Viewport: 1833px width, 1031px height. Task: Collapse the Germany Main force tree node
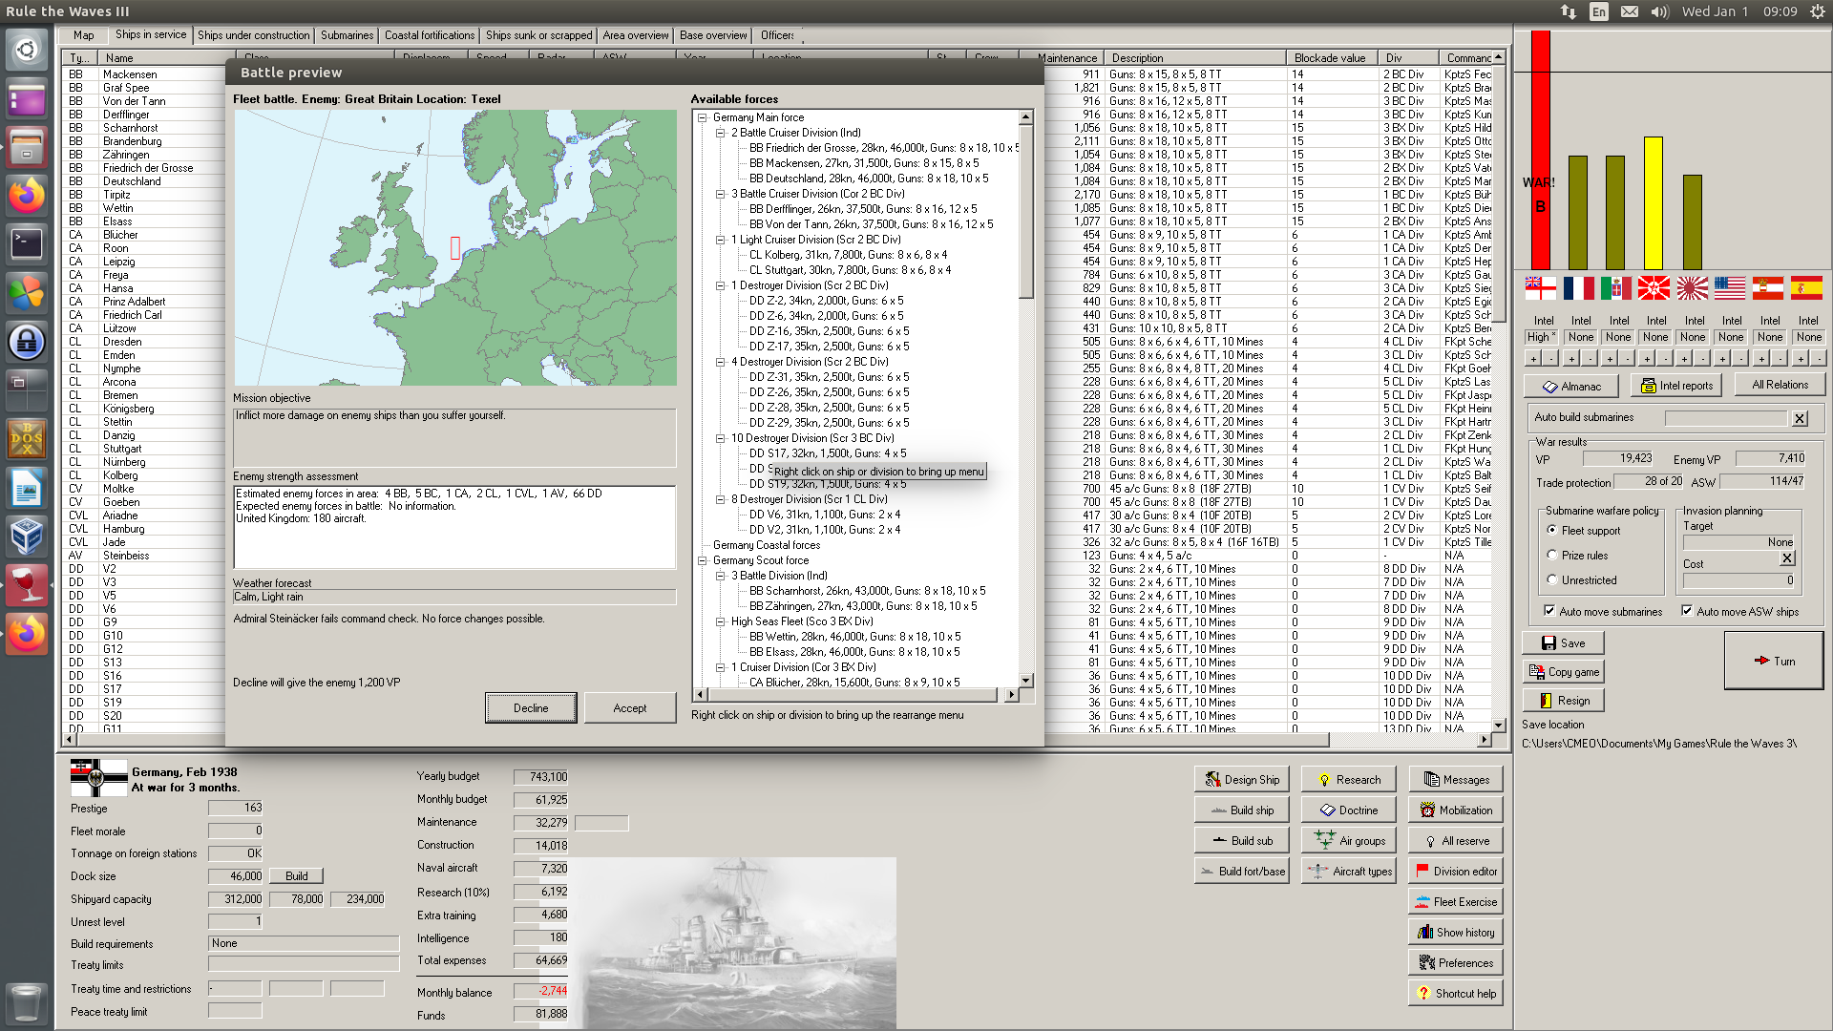[x=703, y=117]
